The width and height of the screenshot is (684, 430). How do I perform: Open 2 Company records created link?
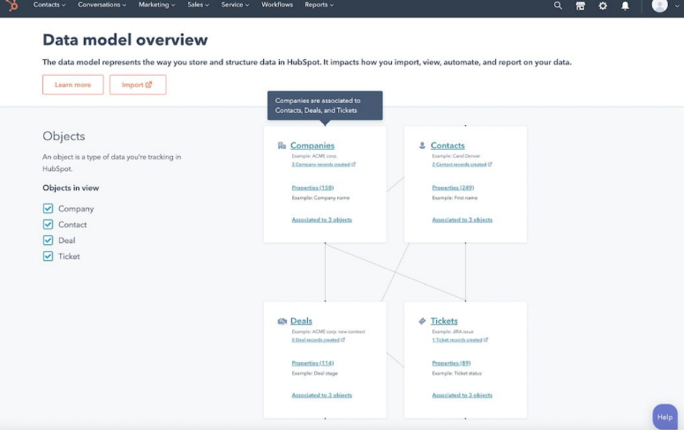[320, 164]
